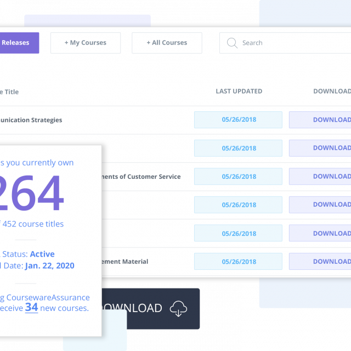Click Communication Strategies last updated date
The height and width of the screenshot is (351, 351).
[238, 120]
